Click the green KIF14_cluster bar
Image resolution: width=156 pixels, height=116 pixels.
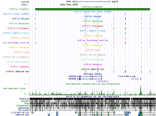[92, 9]
